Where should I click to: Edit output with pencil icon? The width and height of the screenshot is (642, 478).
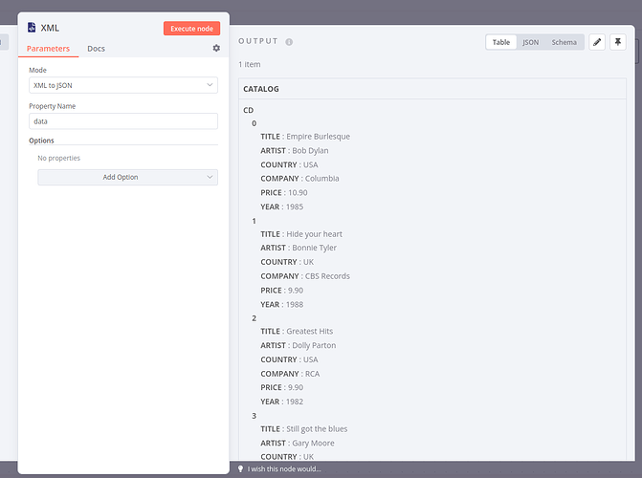point(597,42)
